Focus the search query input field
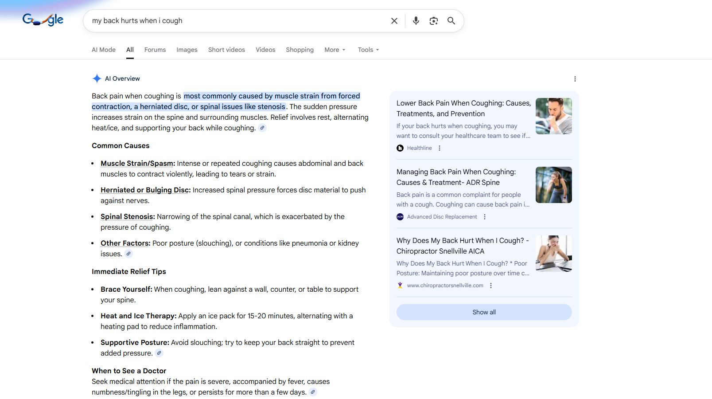 [x=235, y=21]
